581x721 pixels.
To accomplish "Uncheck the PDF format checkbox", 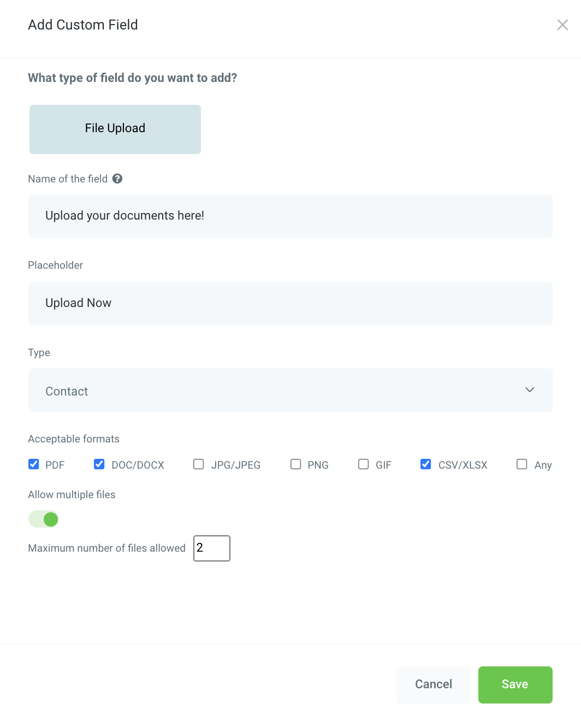I will (x=34, y=464).
